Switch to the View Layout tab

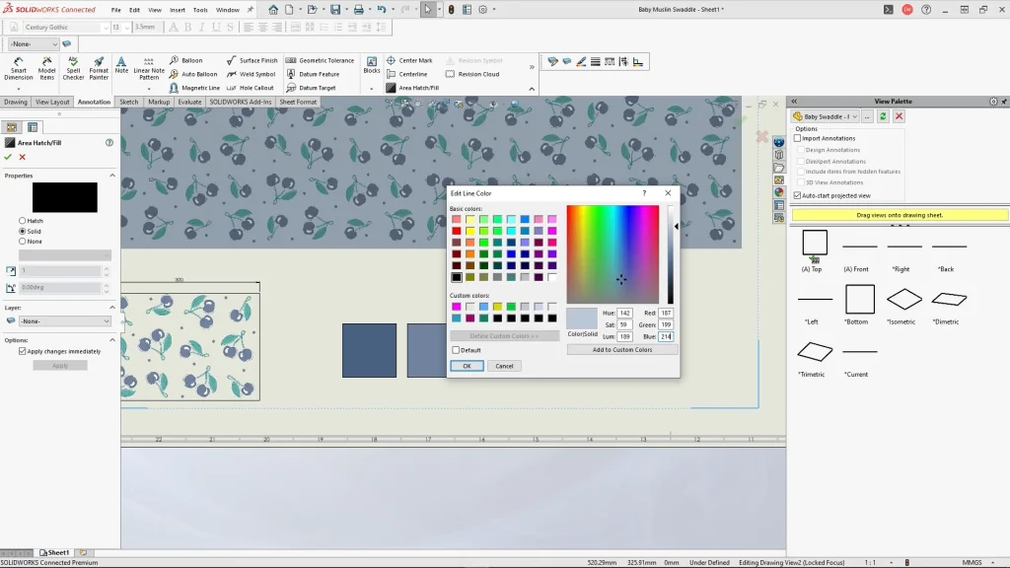tap(53, 102)
